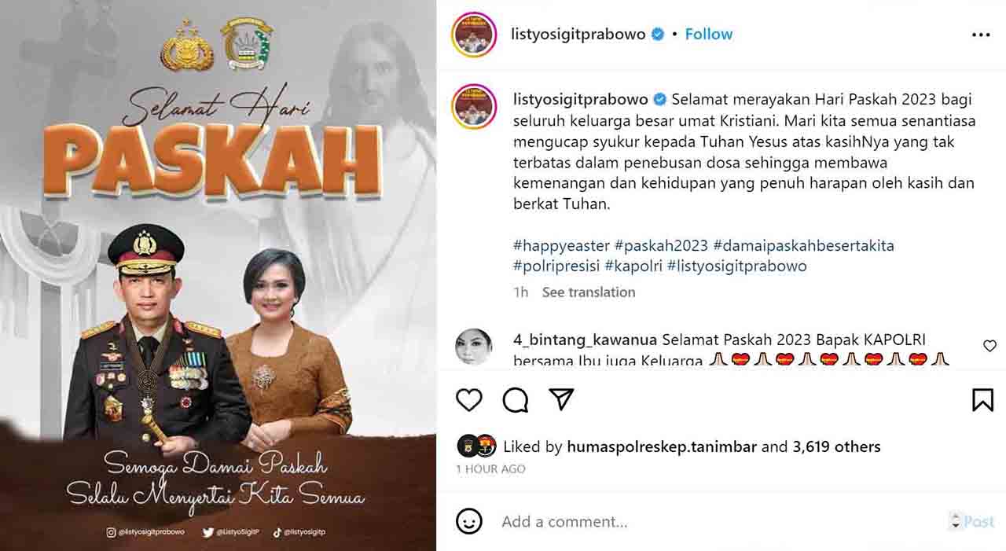Like the post with the heart icon
Viewport: 1006px width, 551px height.
pos(469,400)
